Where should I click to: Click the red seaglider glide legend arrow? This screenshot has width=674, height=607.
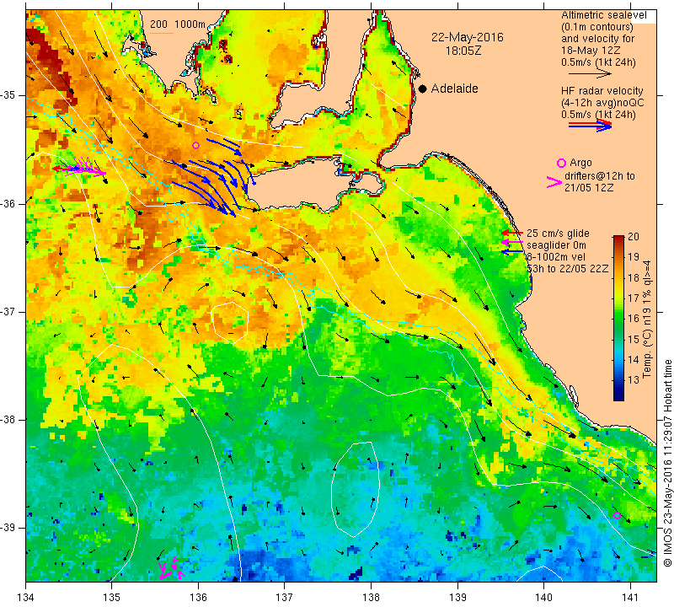tap(512, 233)
